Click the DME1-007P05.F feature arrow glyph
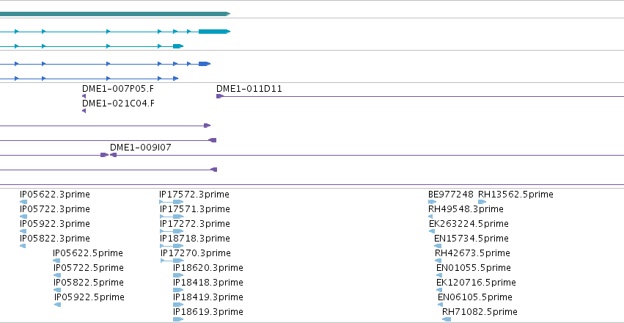This screenshot has height=323, width=624. 84,96
